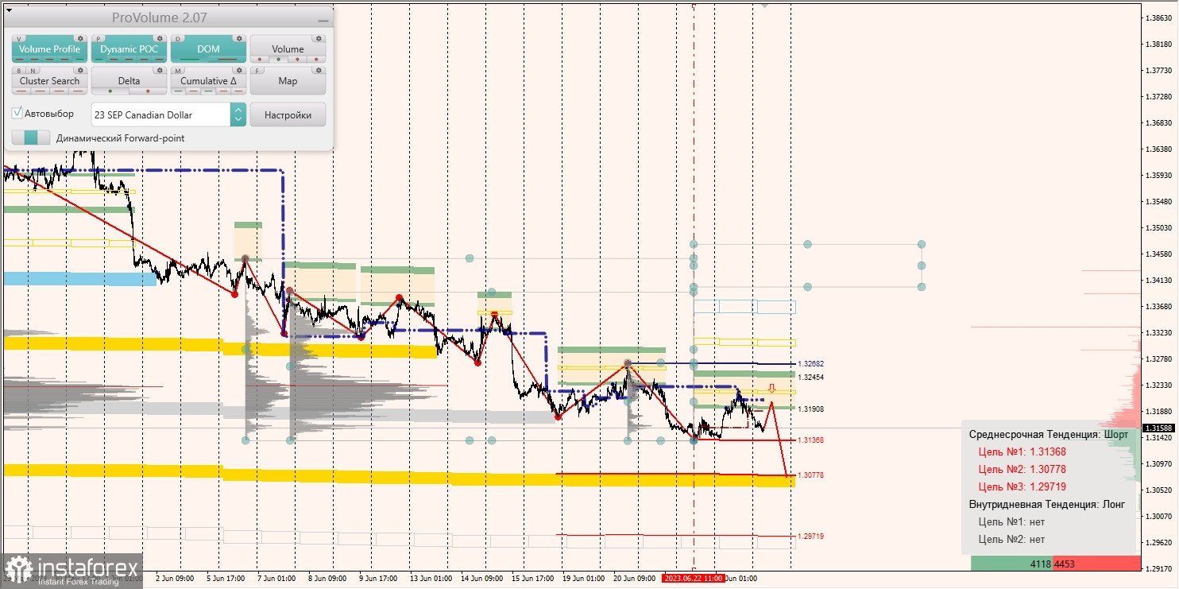
Task: Switch the Динамический Forward-point toggle
Action: coord(31,138)
